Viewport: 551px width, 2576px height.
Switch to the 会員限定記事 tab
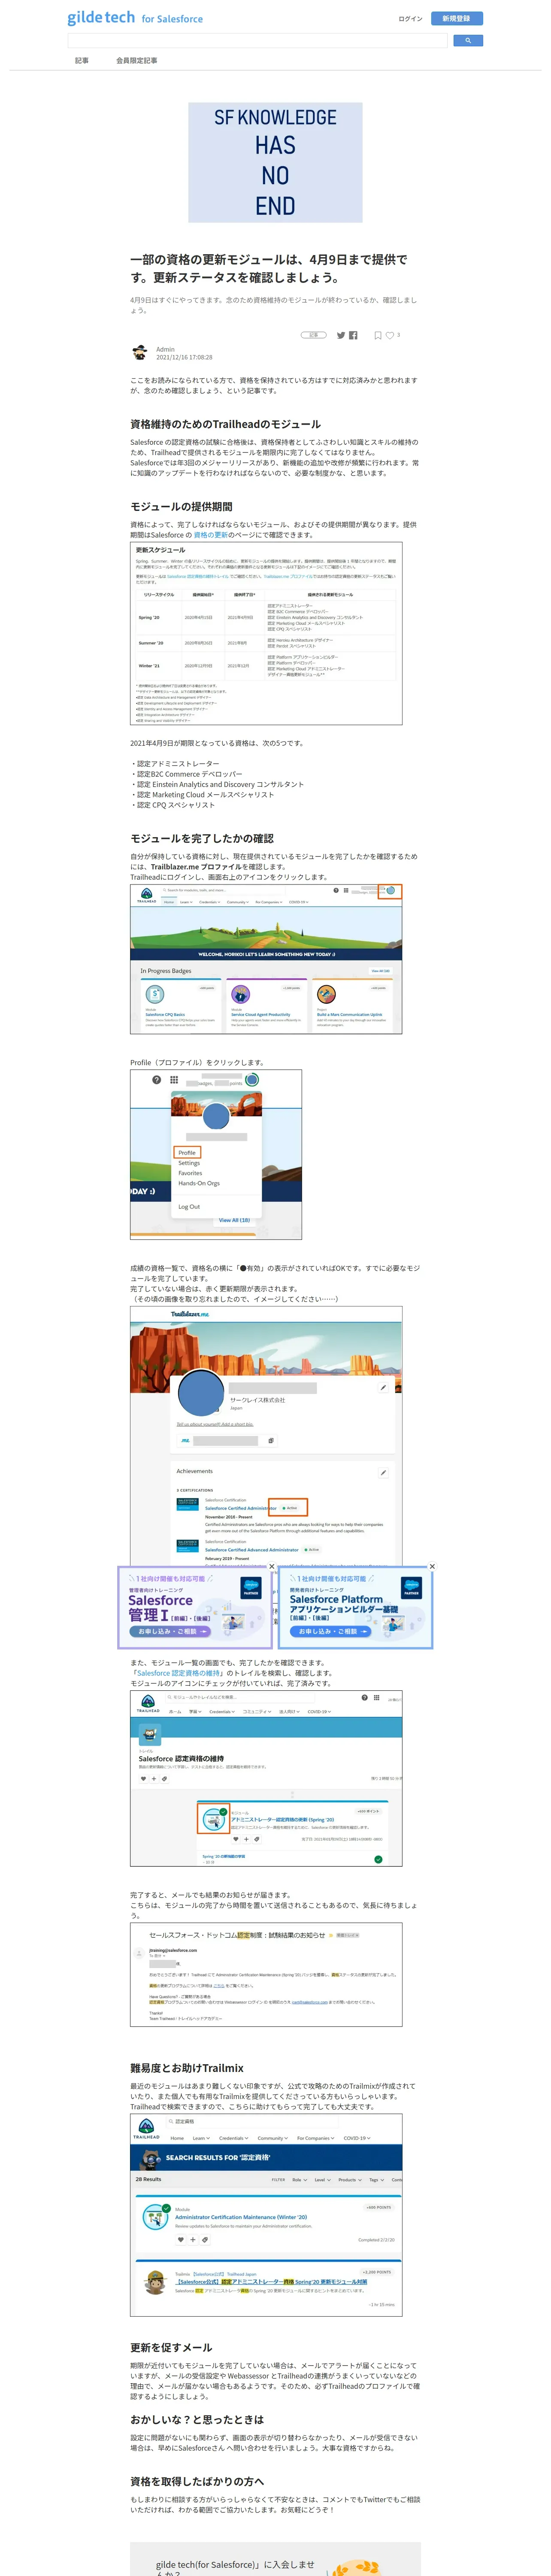[136, 61]
